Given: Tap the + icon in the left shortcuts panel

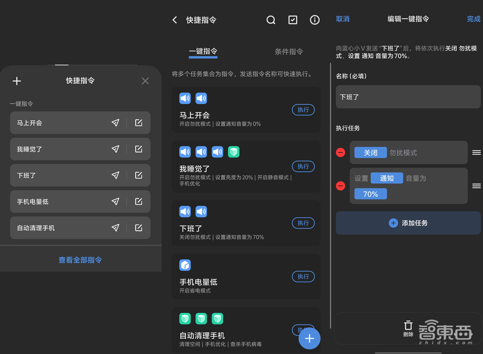Looking at the screenshot, I should tap(16, 81).
